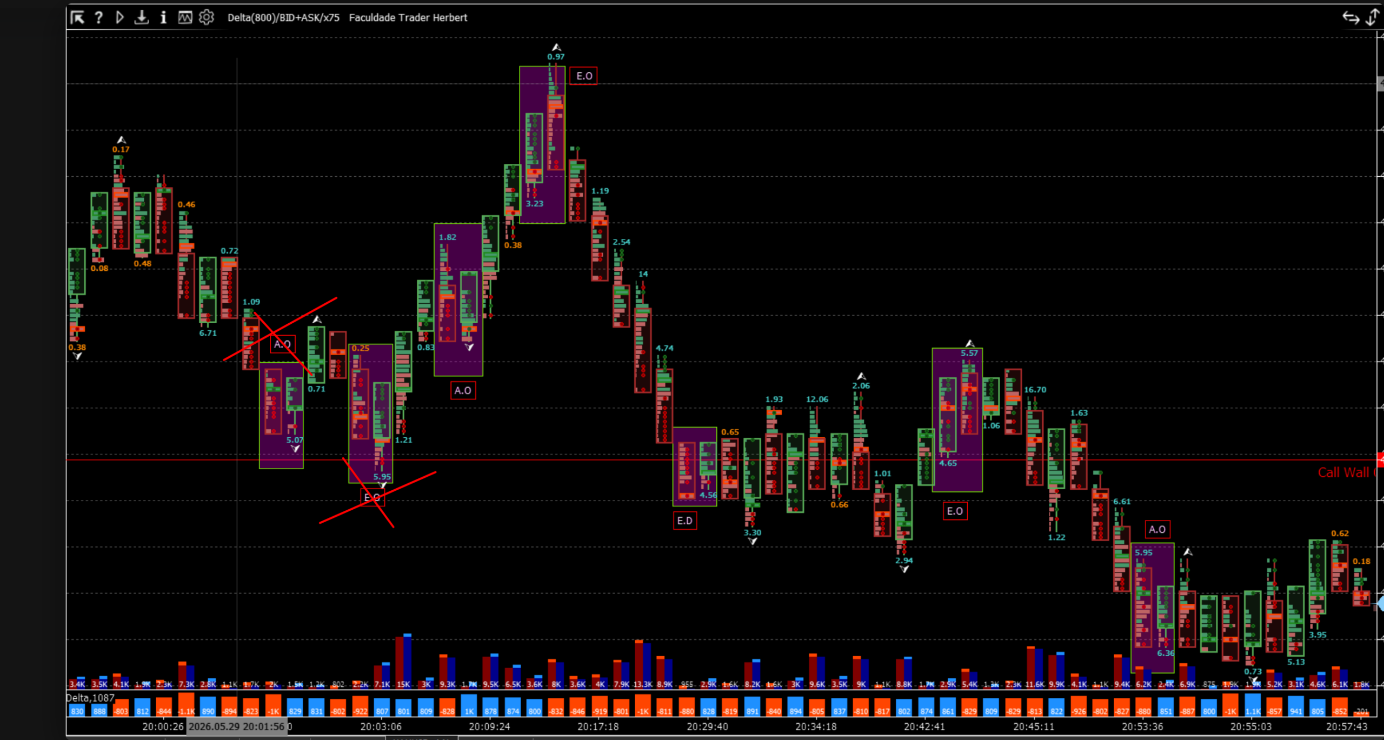Open the help question-mark icon
Viewport: 1384px width, 740px height.
click(98, 18)
